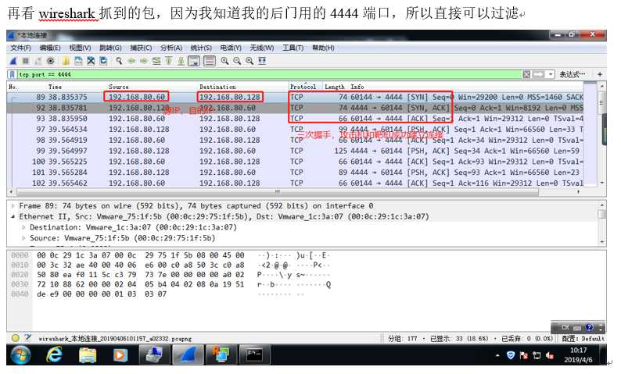Save the capture file icon

point(78,61)
